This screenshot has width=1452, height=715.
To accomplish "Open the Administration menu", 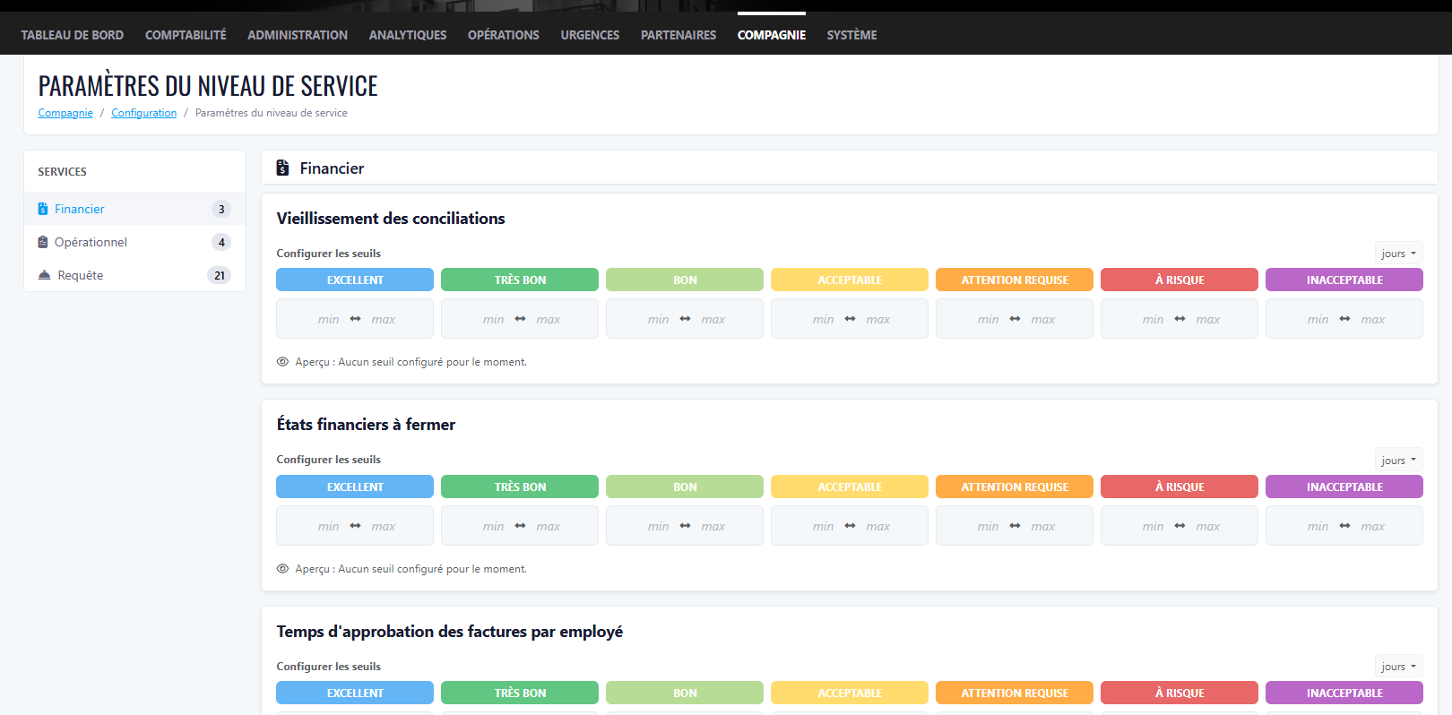I will point(298,35).
